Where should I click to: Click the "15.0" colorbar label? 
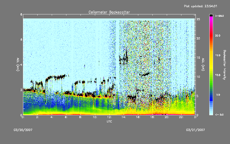(218, 55)
